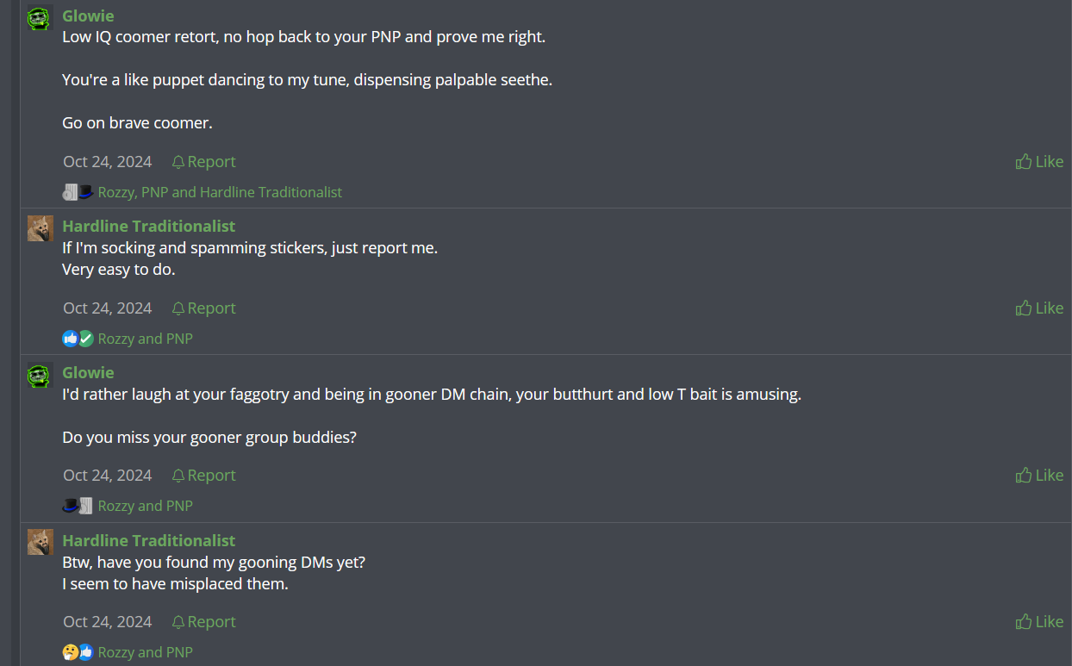Like Glowie's "Low IQ coomer retort" comment
The image size is (1072, 666).
pos(1039,161)
